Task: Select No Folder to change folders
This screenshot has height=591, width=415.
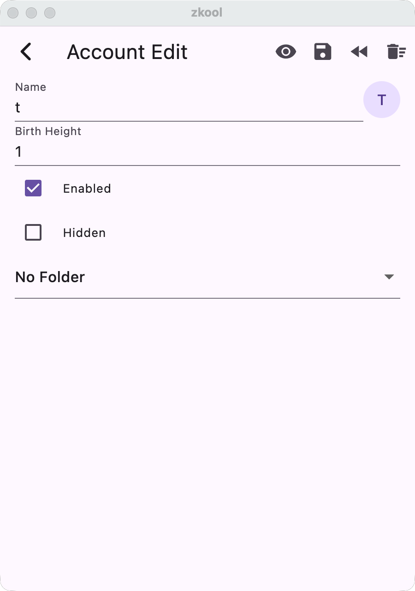Action: pyautogui.click(x=50, y=277)
